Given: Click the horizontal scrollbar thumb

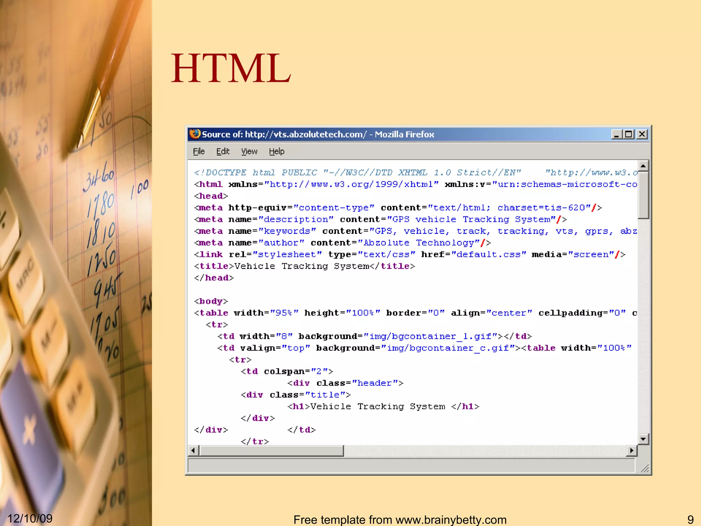Looking at the screenshot, I should [x=272, y=450].
